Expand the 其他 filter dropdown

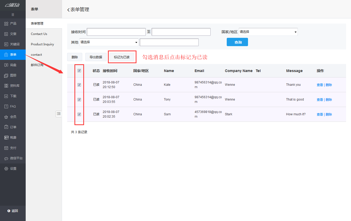click(x=109, y=42)
